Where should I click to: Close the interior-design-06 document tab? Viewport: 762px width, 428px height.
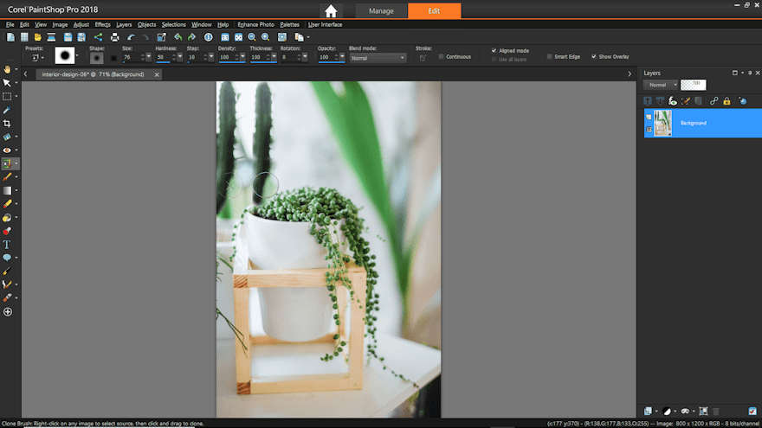[x=157, y=74]
